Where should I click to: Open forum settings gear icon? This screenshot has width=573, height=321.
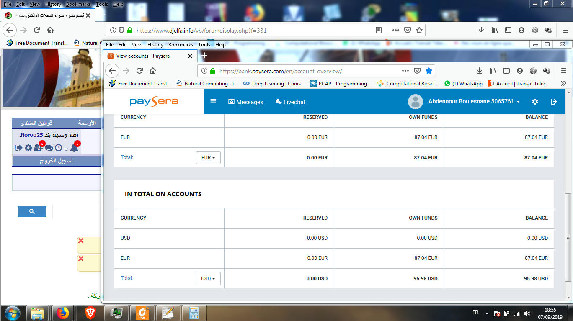(x=28, y=148)
